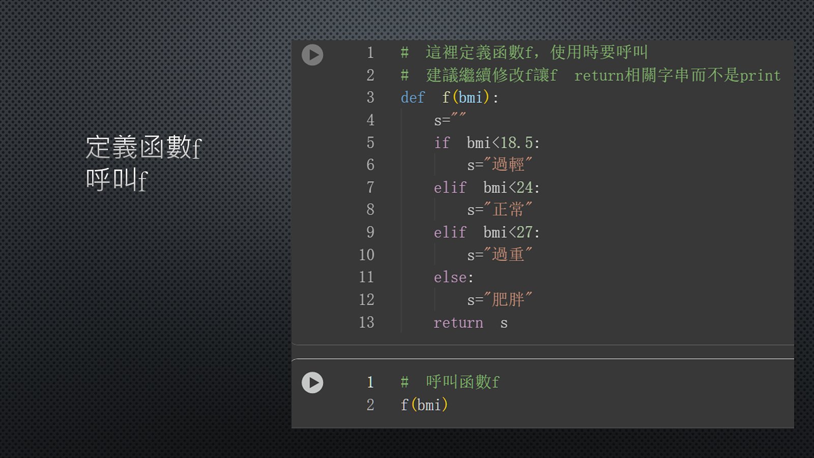Screen dimensions: 814x458
Task: Click the string "過重" assignment line
Action: pyautogui.click(x=500, y=255)
